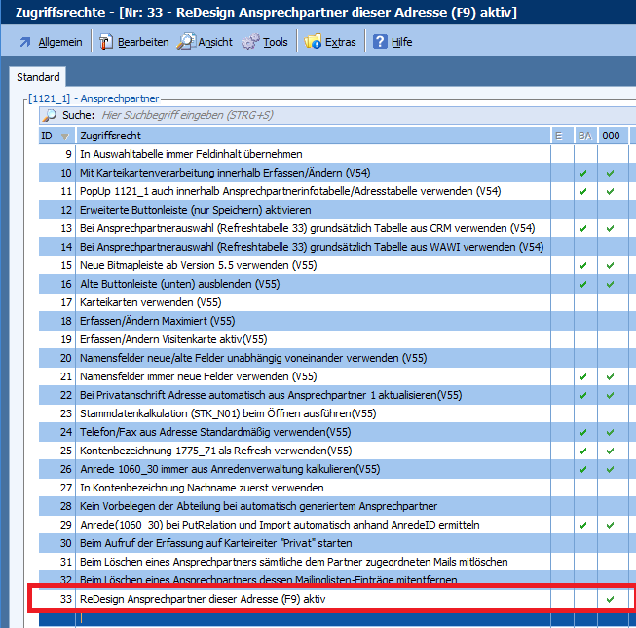636x628 pixels.
Task: Switch to the Standard tab
Action: tap(39, 77)
